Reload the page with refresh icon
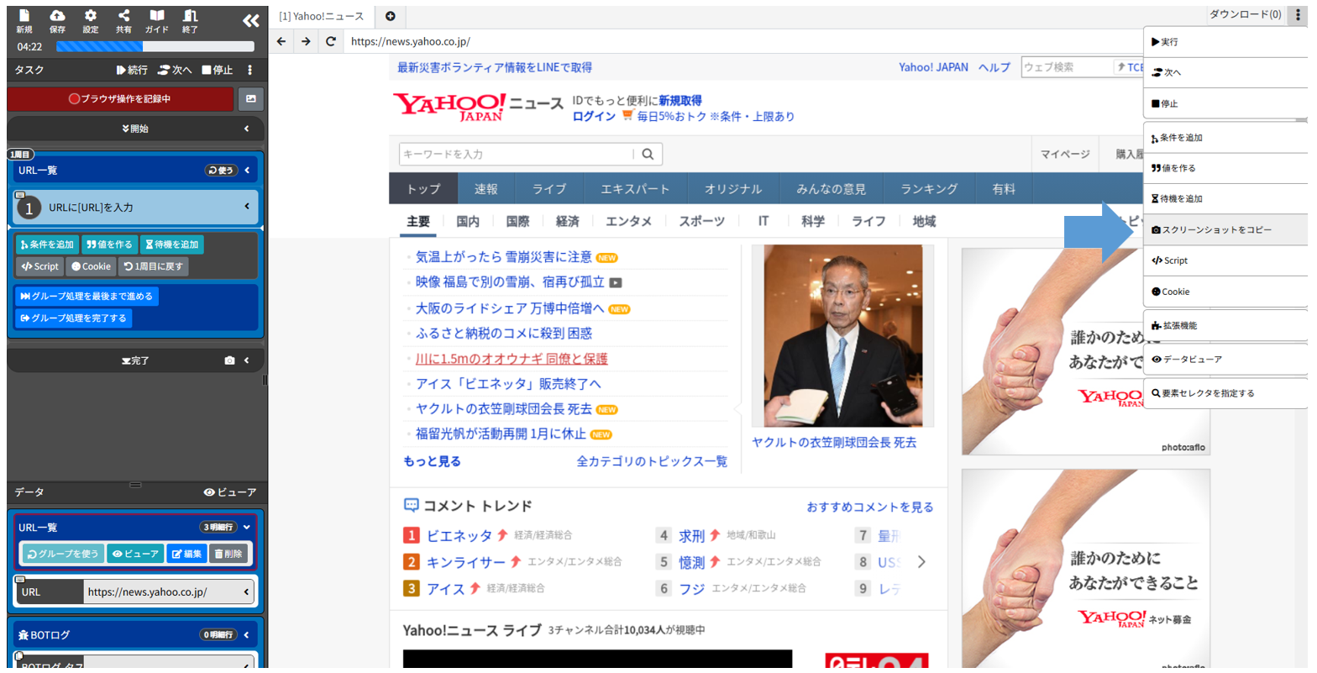The height and width of the screenshot is (673, 1317). [x=331, y=41]
